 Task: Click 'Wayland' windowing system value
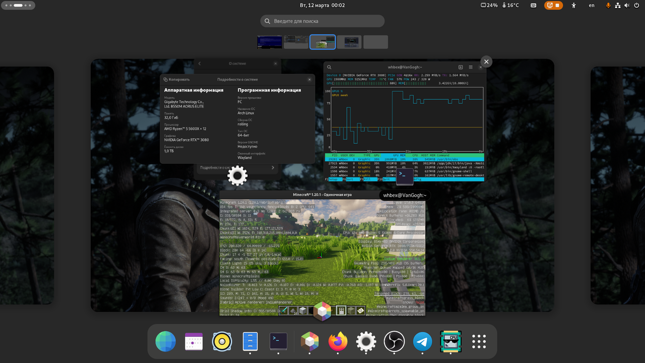[245, 158]
